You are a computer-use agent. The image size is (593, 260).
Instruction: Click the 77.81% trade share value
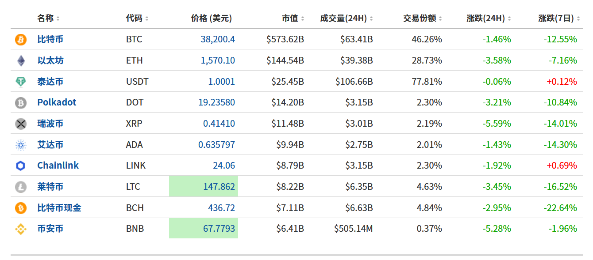[427, 82]
